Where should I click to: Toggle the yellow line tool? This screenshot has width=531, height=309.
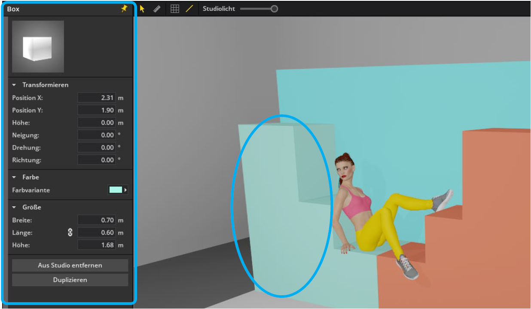coord(189,9)
